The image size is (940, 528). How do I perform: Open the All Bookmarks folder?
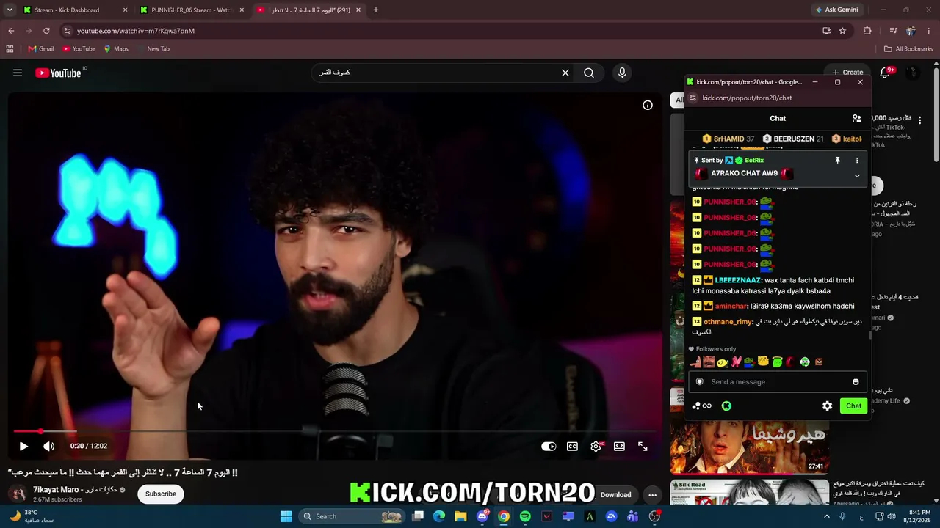coord(908,49)
